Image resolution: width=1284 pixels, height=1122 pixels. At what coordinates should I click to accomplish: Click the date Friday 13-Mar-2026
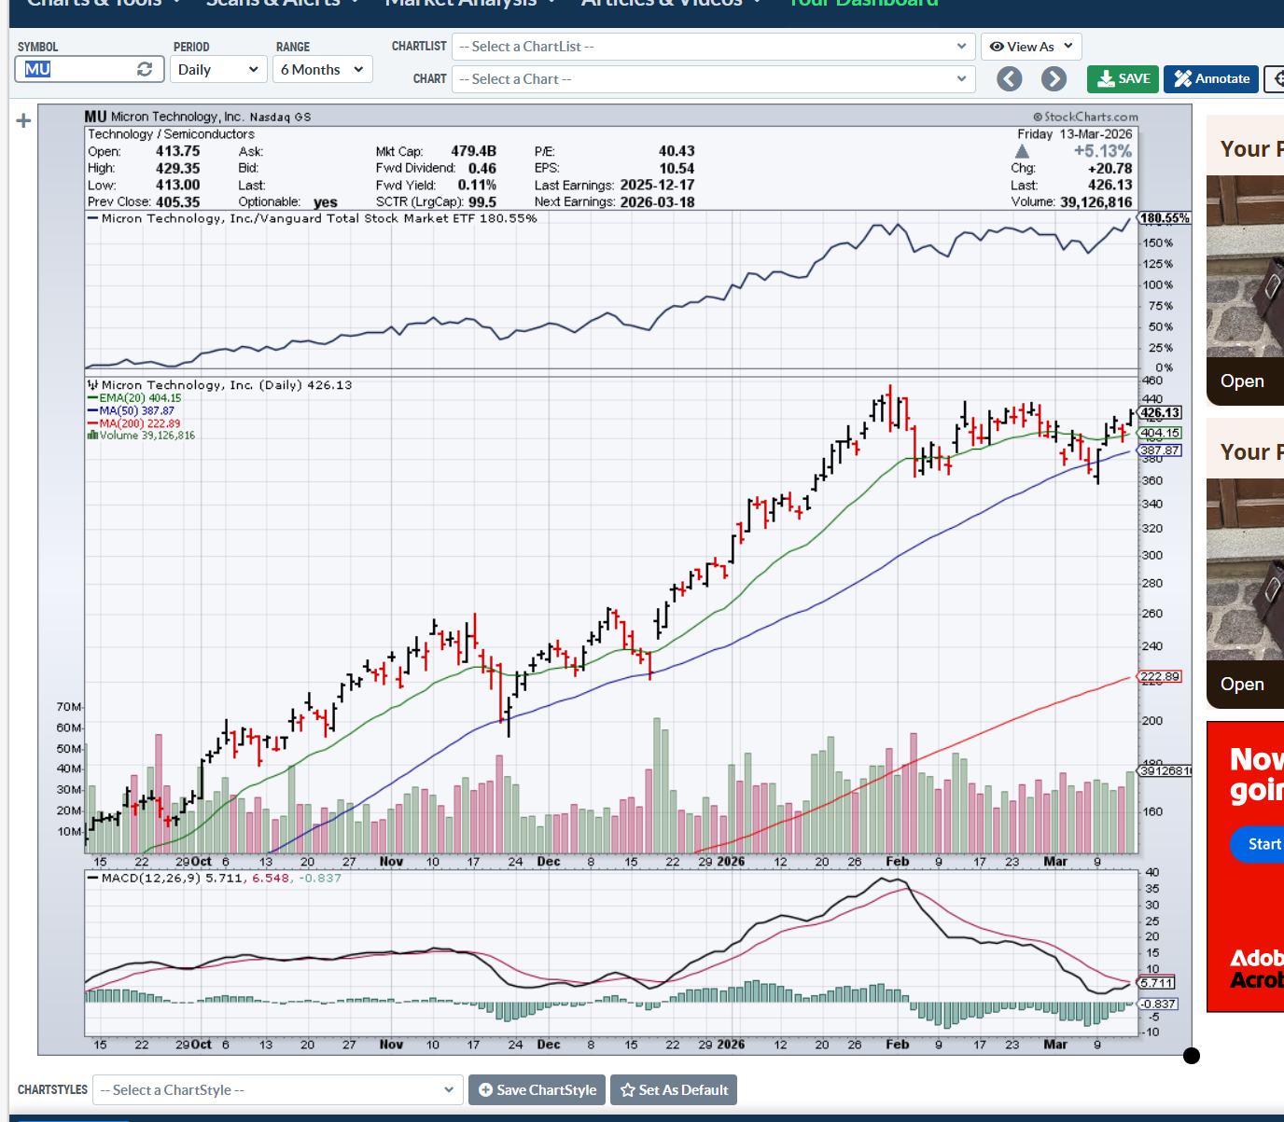coord(1074,134)
